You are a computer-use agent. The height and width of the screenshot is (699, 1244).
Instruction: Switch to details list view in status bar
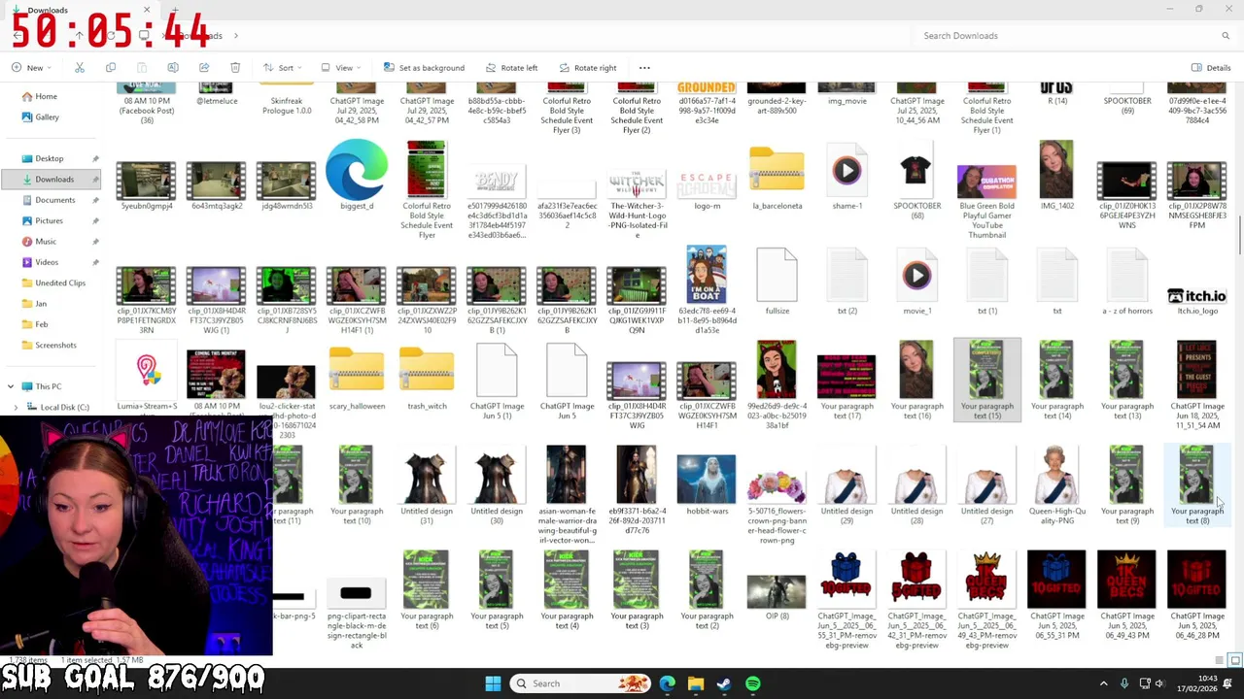[1220, 660]
